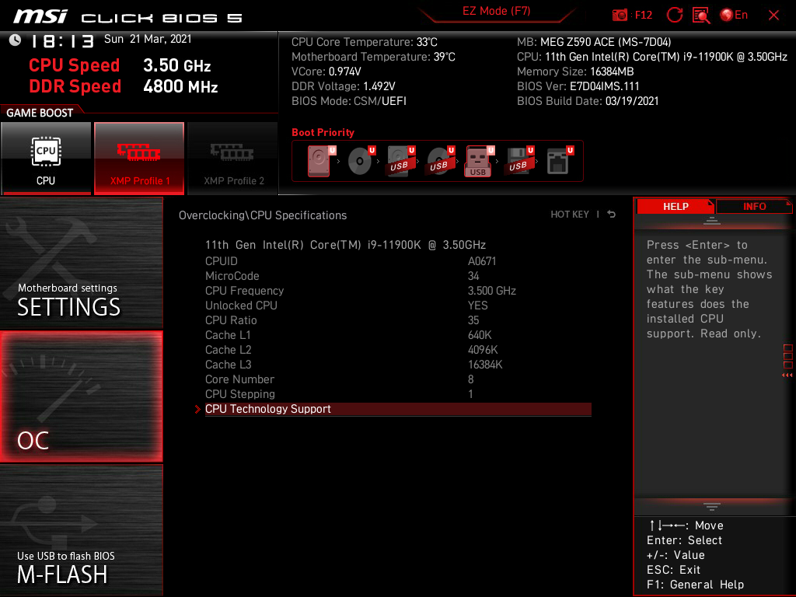
Task: Select the USB hard disk boot device
Action: [400, 161]
